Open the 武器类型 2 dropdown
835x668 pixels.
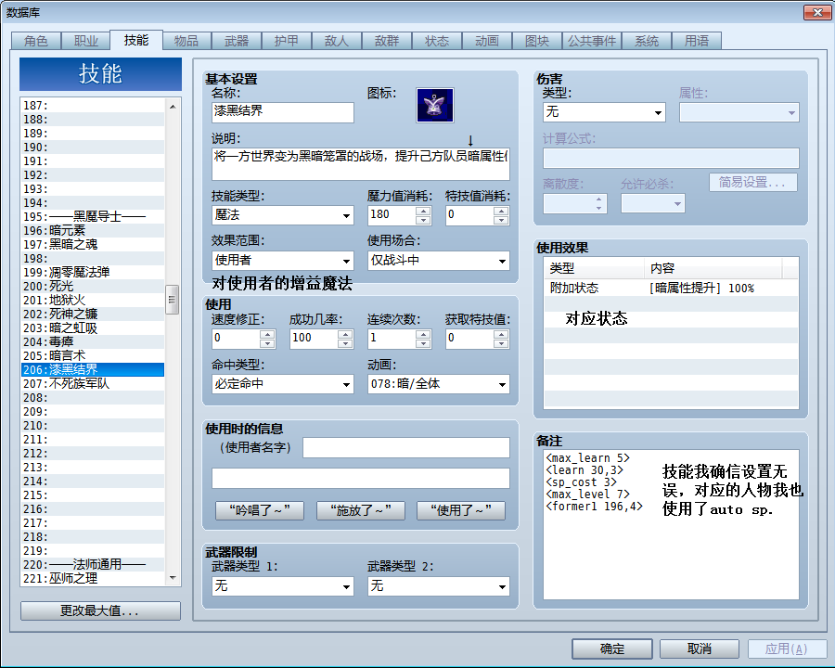pos(438,586)
